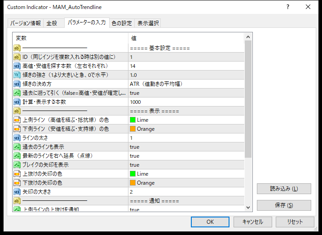Click the 値 column header
The width and height of the screenshot is (322, 235).
[x=186, y=38]
